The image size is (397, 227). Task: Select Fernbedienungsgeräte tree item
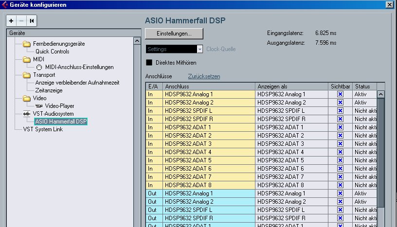click(59, 44)
